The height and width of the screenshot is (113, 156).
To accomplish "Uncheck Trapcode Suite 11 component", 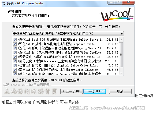I will (15, 44).
